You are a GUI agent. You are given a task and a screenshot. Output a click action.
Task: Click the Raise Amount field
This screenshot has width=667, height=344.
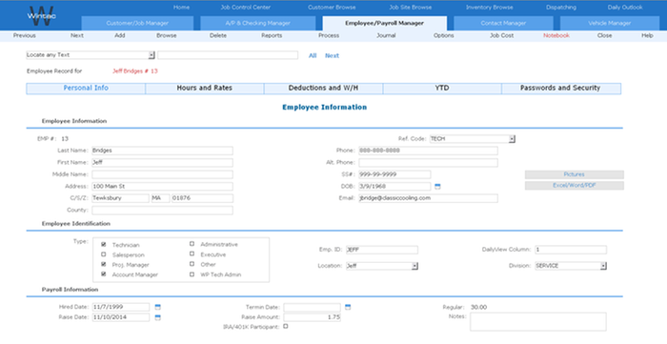click(313, 317)
